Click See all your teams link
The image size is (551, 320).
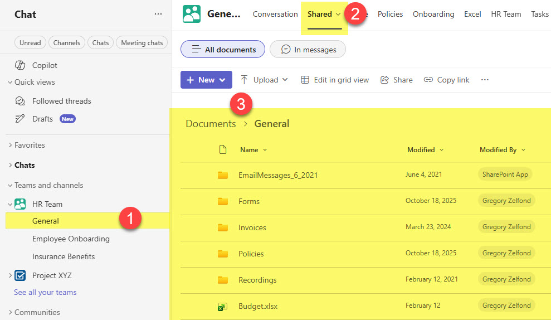point(45,292)
